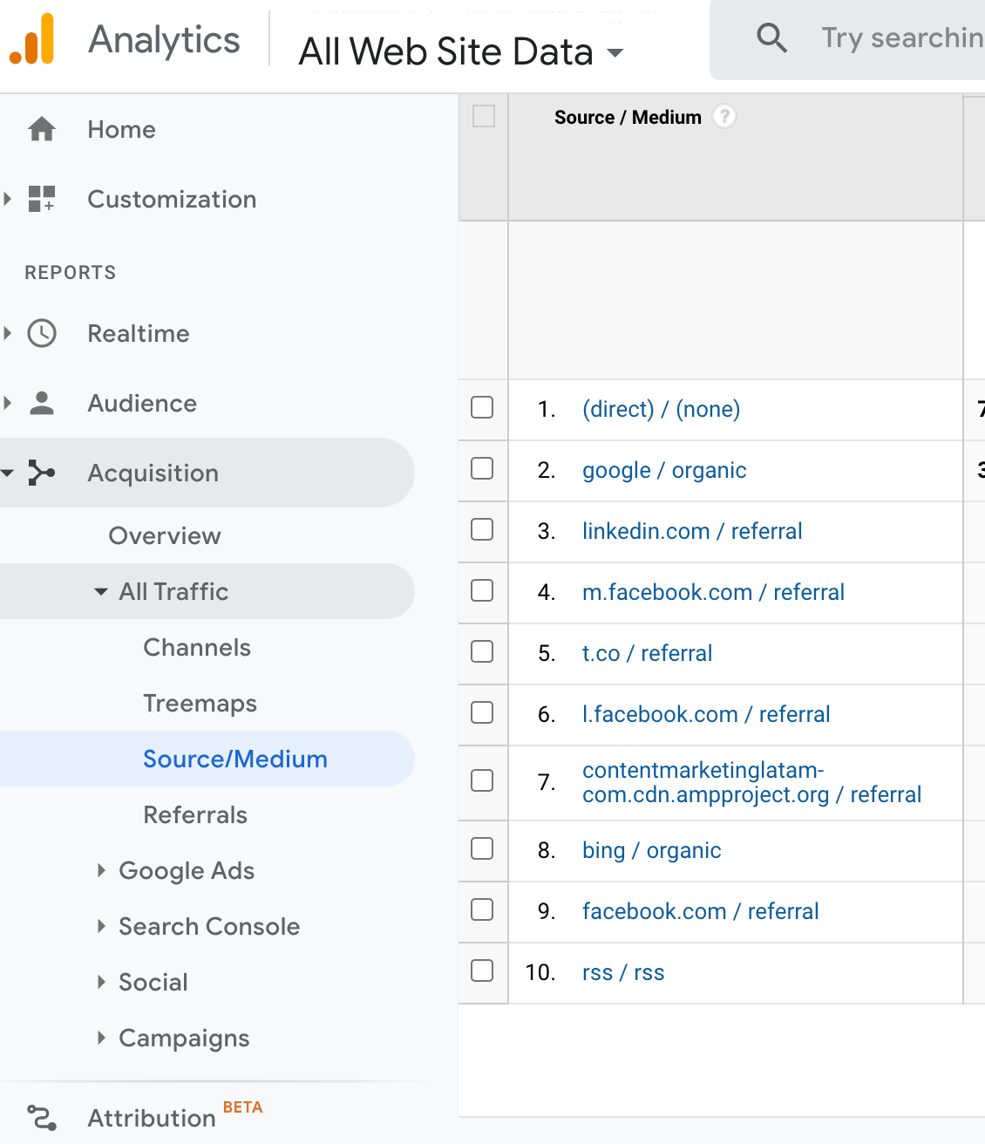
Task: Click the search magnifier icon
Action: tap(772, 38)
